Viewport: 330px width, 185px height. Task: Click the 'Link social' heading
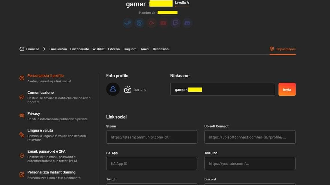pyautogui.click(x=116, y=117)
